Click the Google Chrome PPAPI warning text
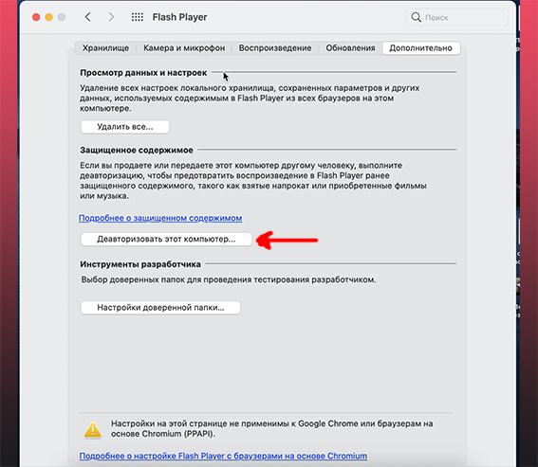 271,428
